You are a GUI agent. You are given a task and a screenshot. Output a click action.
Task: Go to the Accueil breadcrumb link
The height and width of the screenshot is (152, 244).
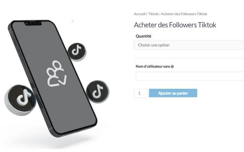point(139,14)
